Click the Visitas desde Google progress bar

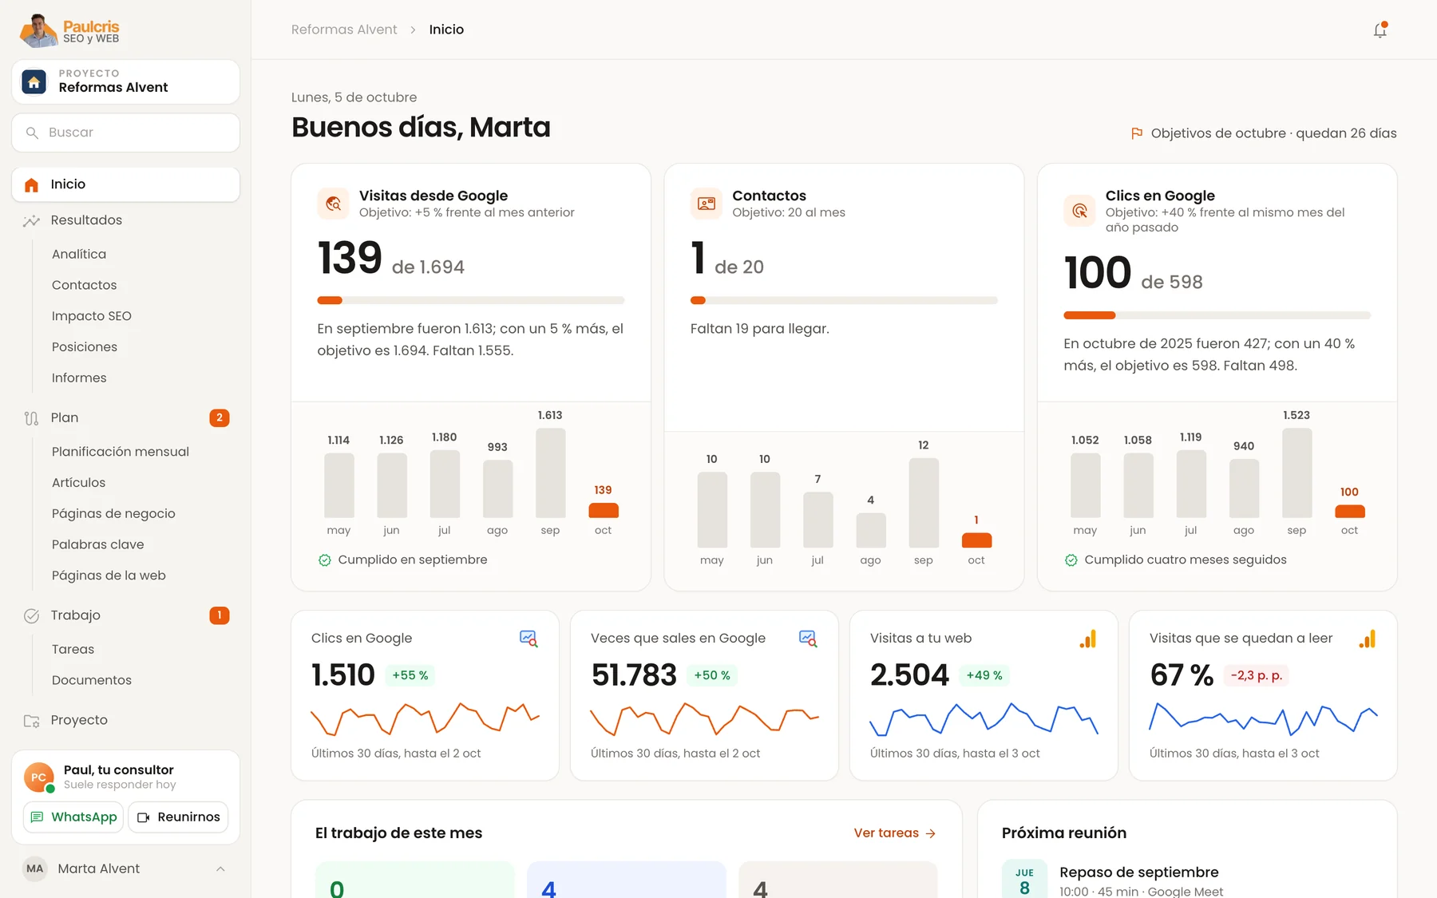click(x=471, y=301)
